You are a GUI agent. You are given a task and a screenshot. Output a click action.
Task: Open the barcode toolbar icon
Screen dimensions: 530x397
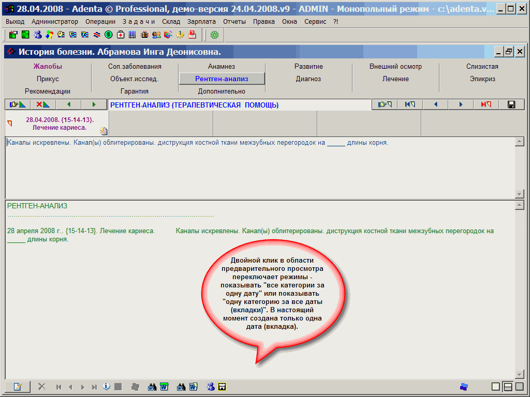[132, 35]
